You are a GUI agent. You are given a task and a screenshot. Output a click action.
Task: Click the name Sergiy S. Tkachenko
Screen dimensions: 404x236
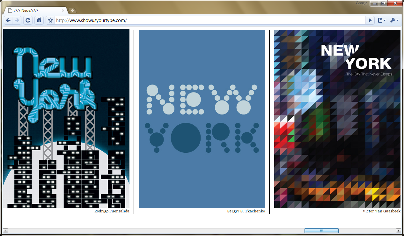[x=246, y=211]
